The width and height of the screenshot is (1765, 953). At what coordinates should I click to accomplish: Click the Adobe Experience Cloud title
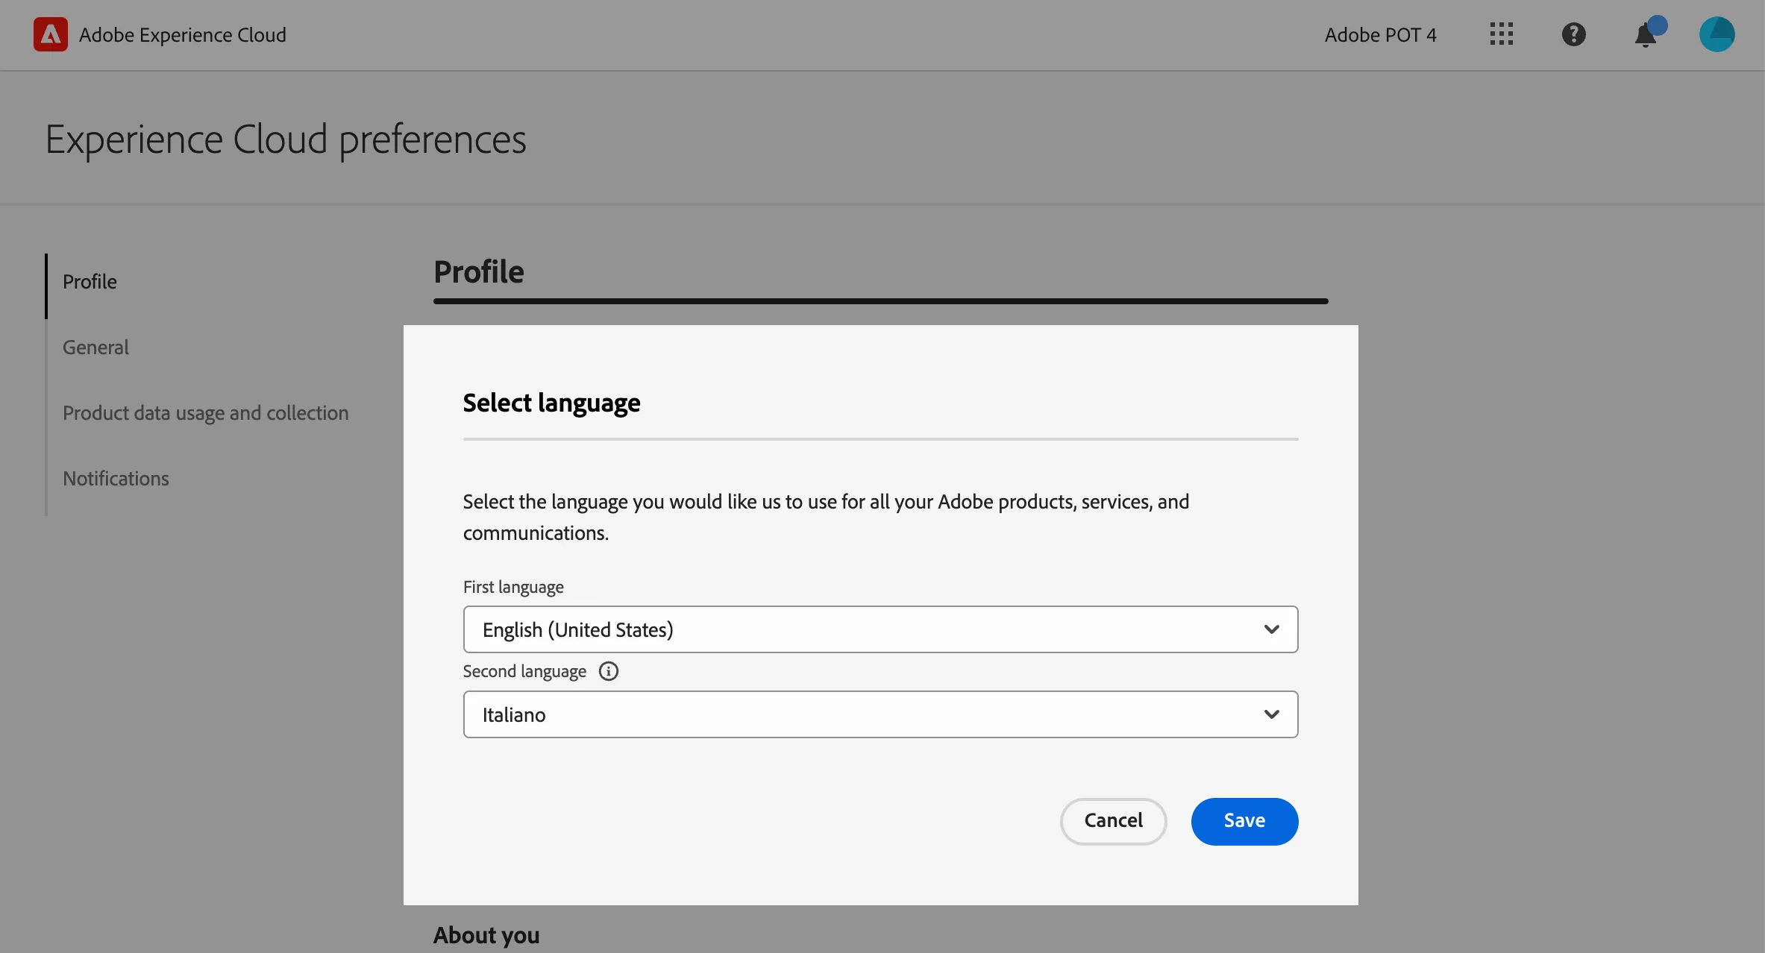183,35
